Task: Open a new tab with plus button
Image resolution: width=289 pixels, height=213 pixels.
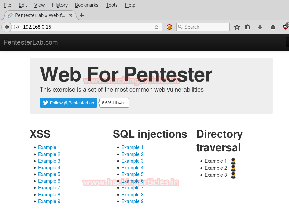Action: tap(82, 15)
